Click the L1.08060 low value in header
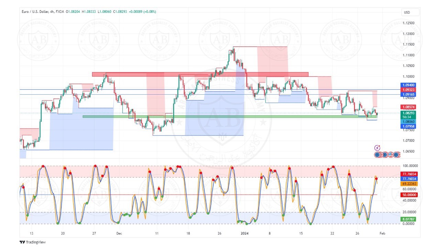Viewport: 440px width, 247px height. pos(104,12)
